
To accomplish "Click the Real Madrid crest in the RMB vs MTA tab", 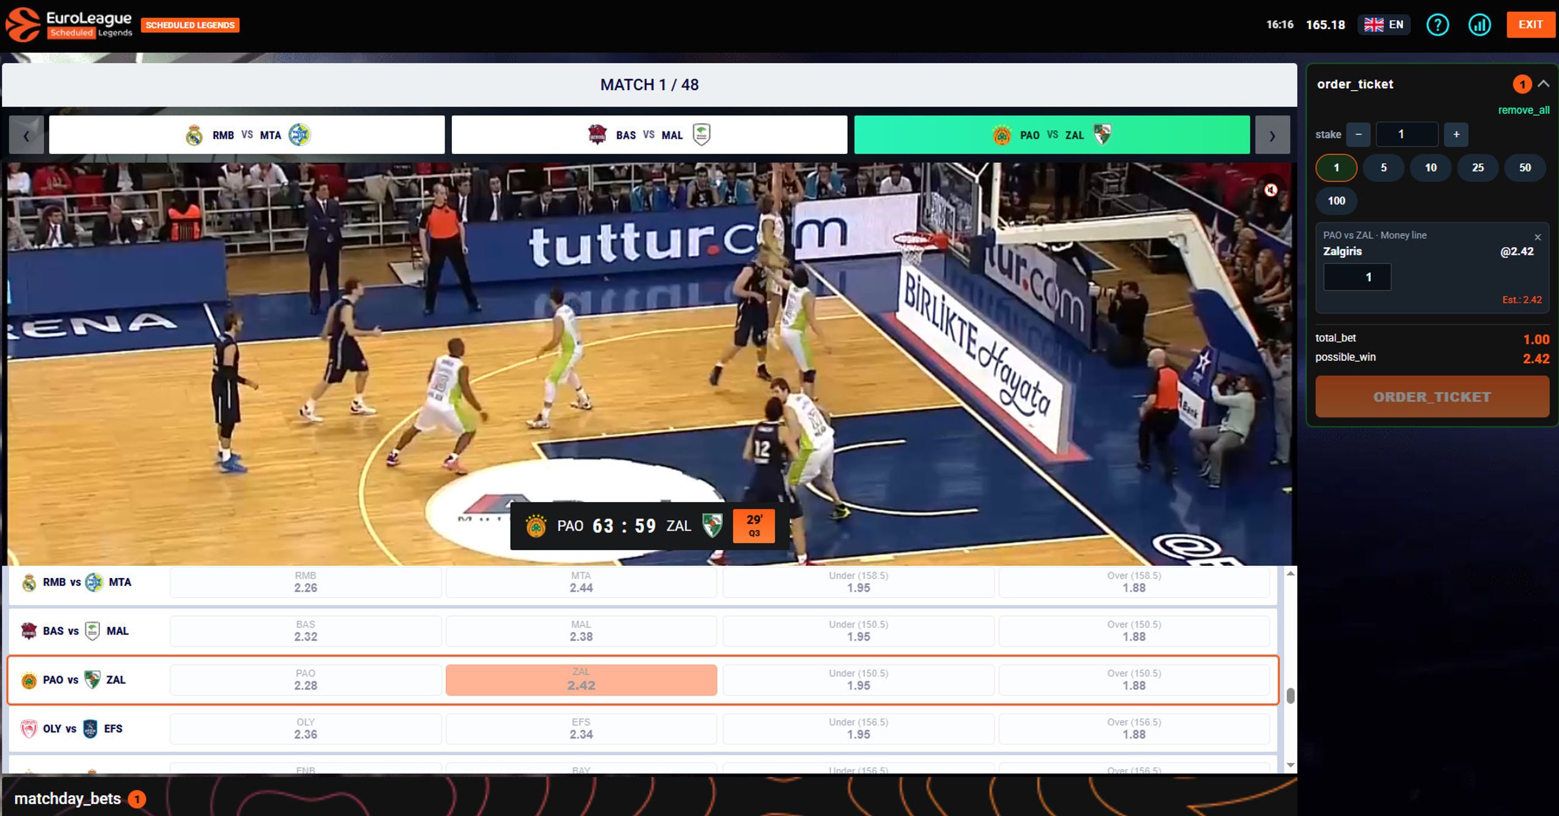I will [x=194, y=135].
